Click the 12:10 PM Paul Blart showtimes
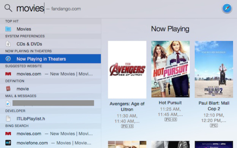237x148 pixels. 214,118
